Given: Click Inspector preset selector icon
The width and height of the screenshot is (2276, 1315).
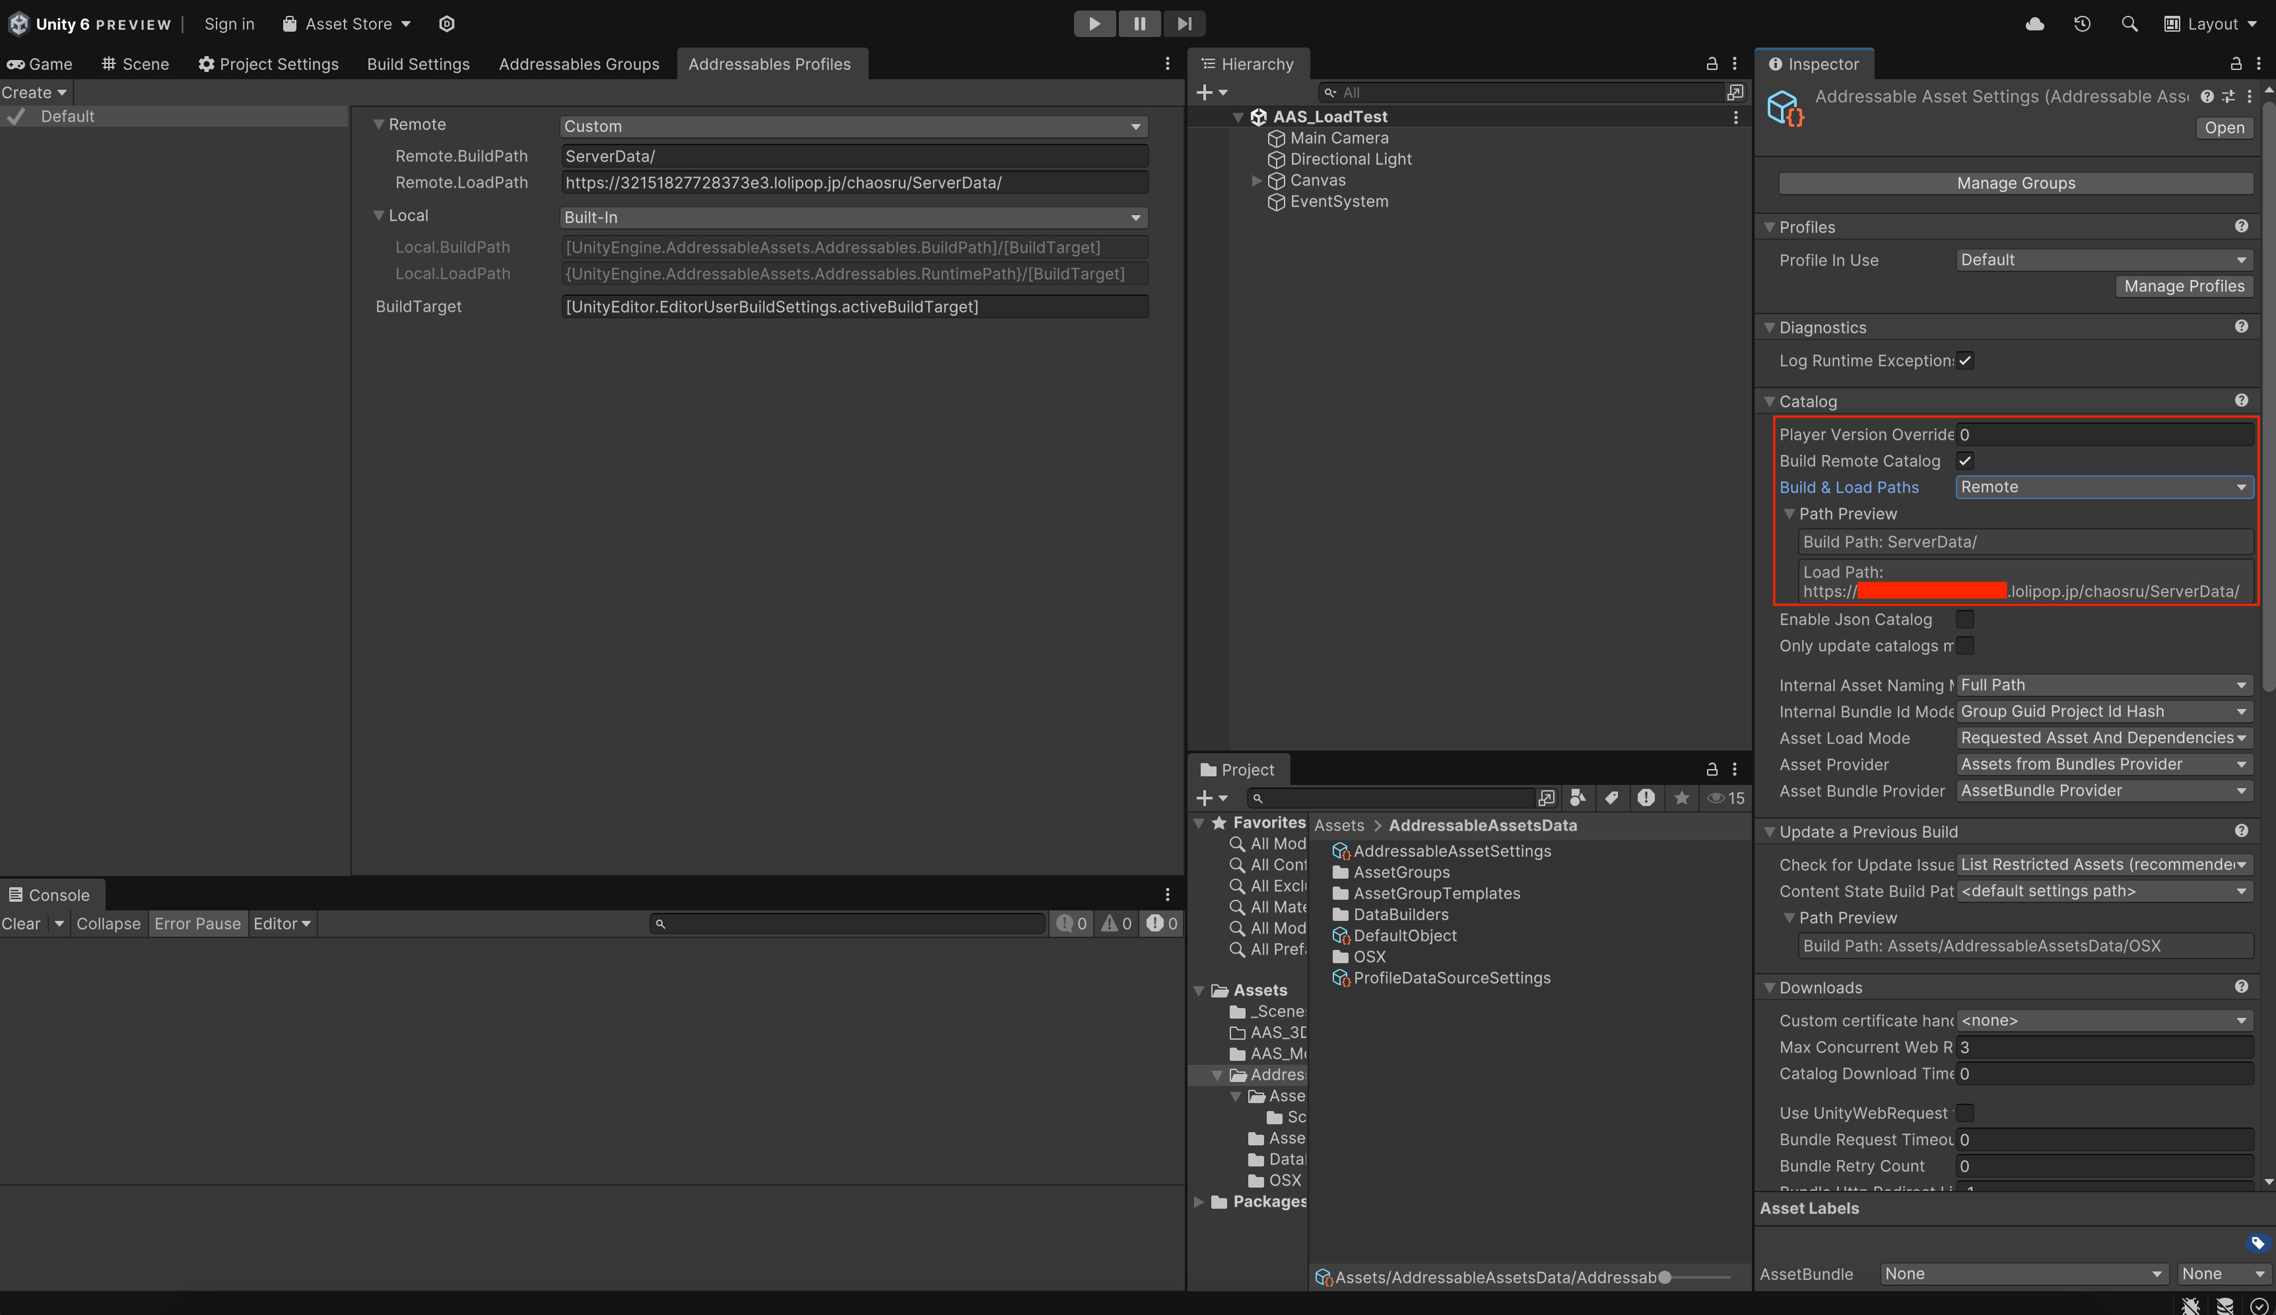Looking at the screenshot, I should click(x=2228, y=96).
